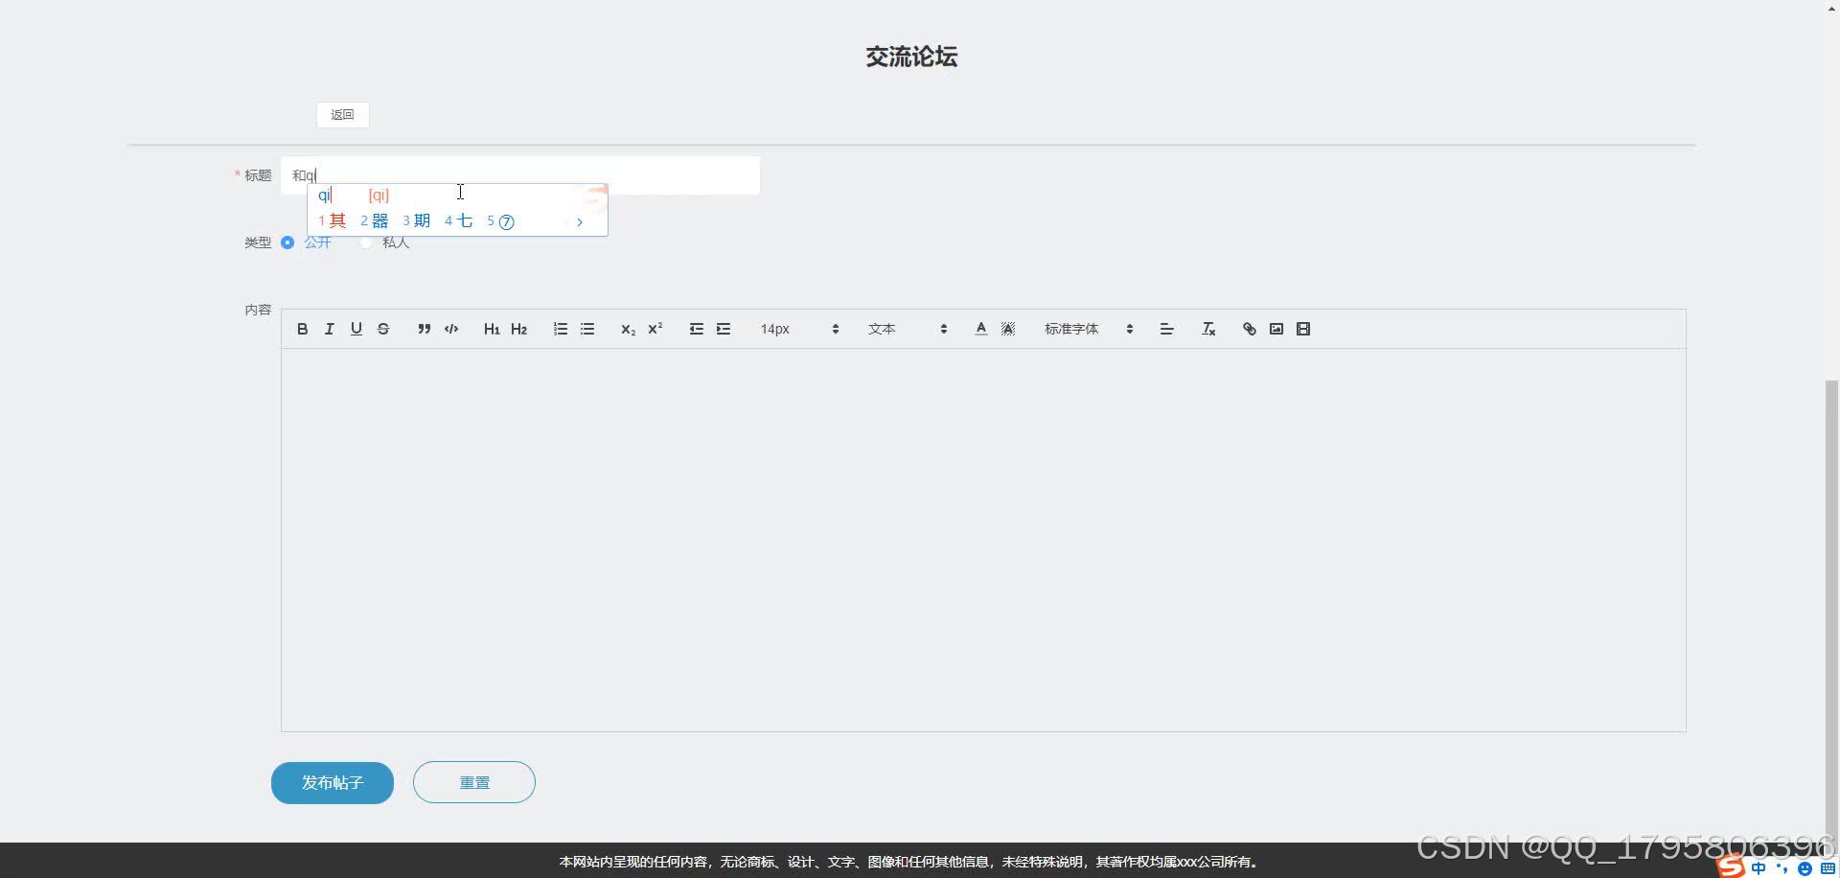Click the 交流论坛 page heading
Screen dimensions: 1840x878
click(911, 57)
